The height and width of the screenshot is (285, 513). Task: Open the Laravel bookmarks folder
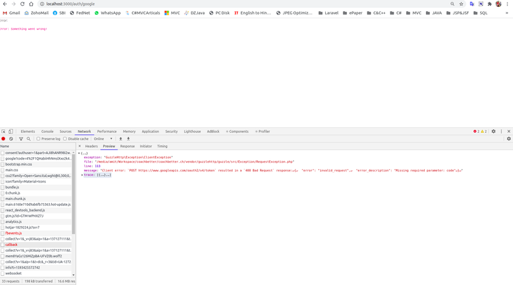pyautogui.click(x=328, y=13)
